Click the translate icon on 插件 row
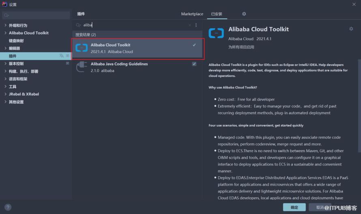 tap(61, 56)
